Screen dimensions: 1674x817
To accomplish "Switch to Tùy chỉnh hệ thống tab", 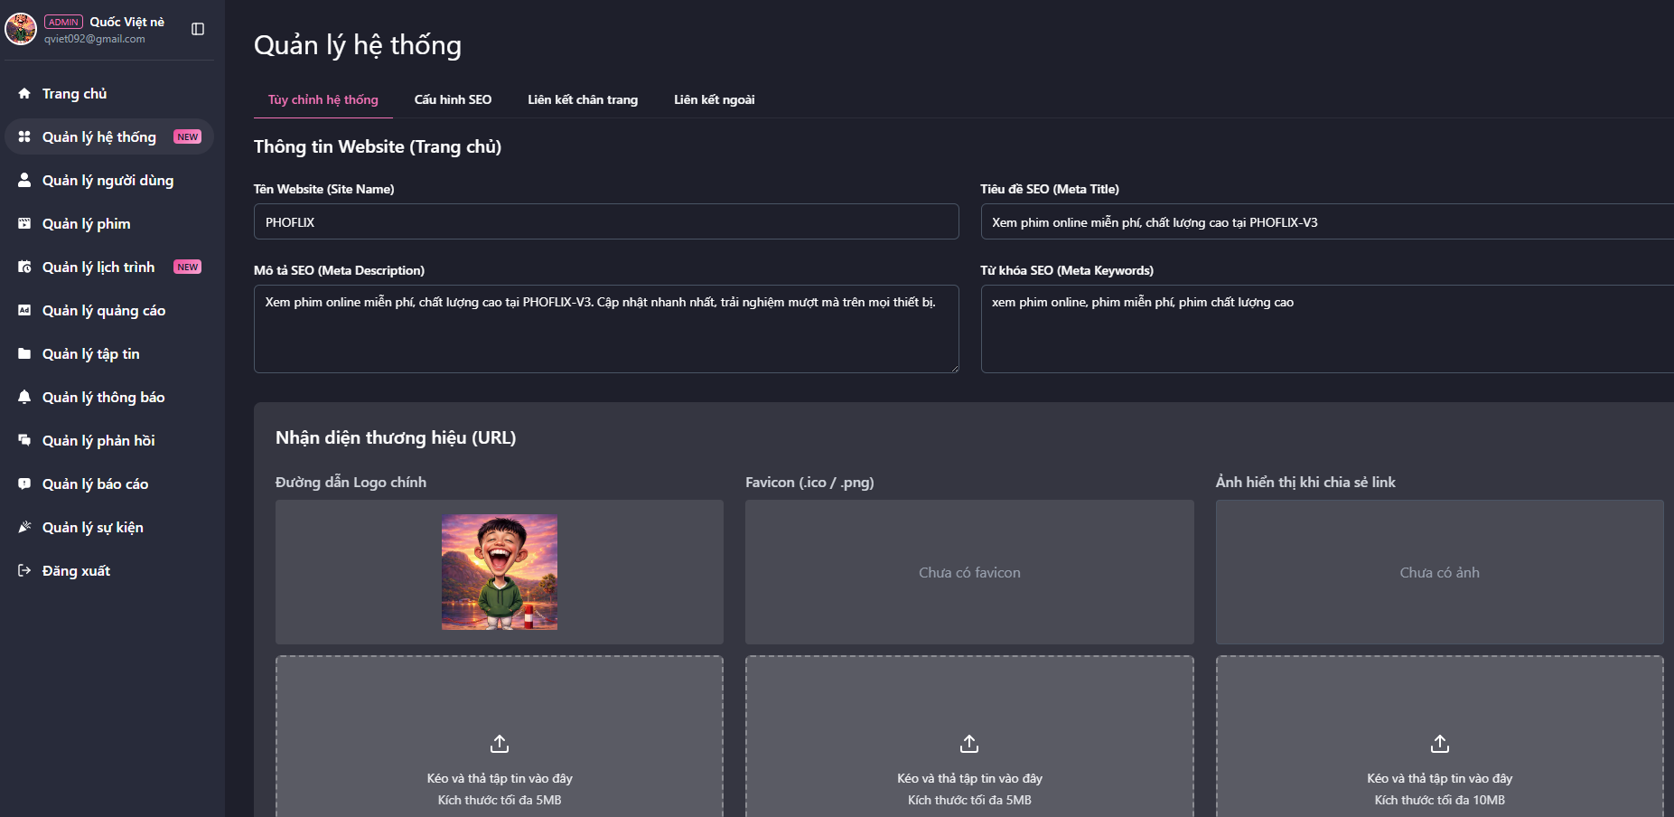I will (x=323, y=99).
